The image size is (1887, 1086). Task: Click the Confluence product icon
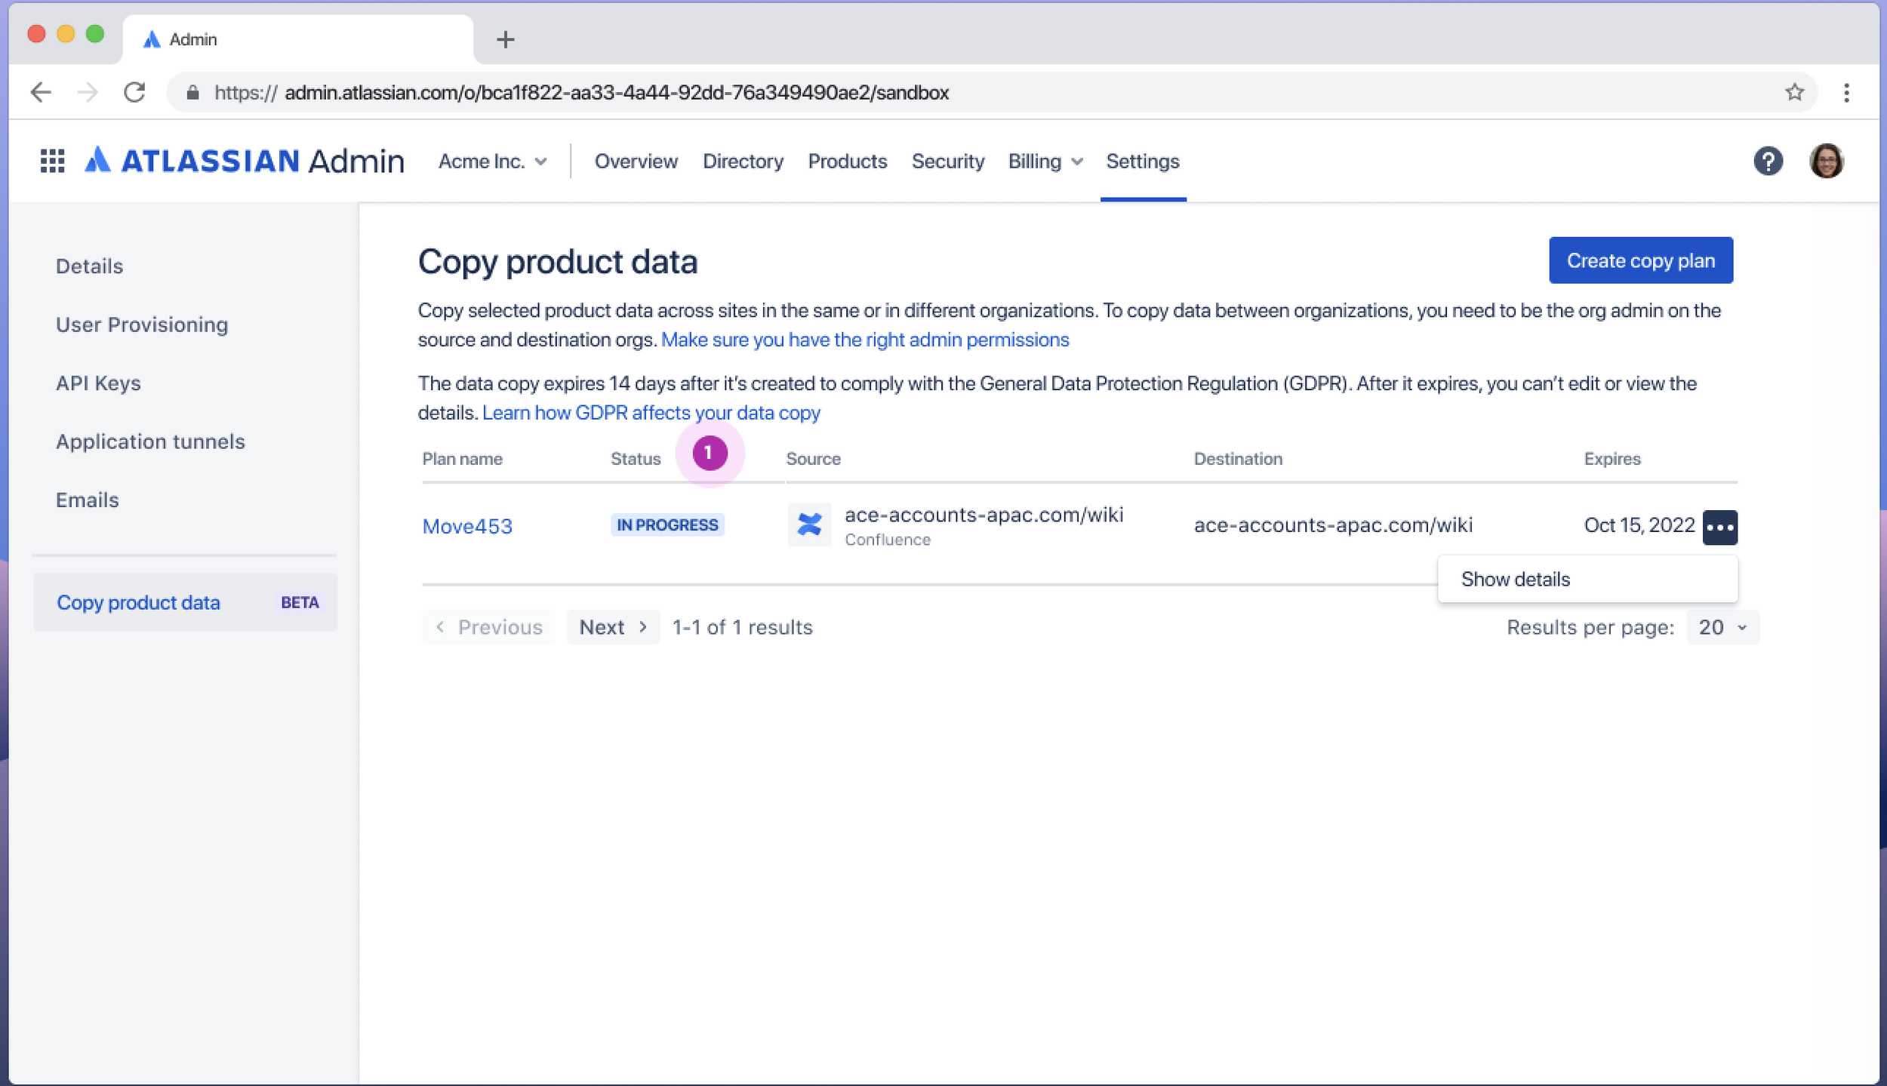808,525
